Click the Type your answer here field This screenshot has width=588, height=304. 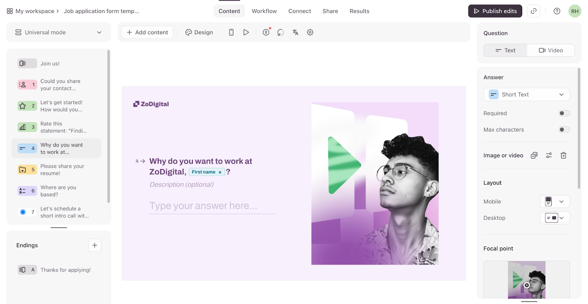tap(213, 206)
